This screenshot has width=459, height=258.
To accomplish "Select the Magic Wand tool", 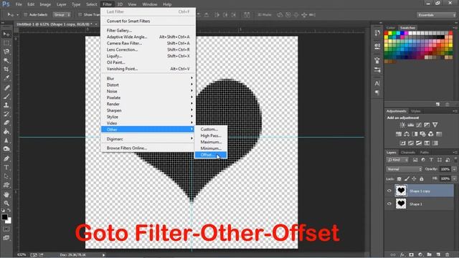I will pyautogui.click(x=6, y=60).
